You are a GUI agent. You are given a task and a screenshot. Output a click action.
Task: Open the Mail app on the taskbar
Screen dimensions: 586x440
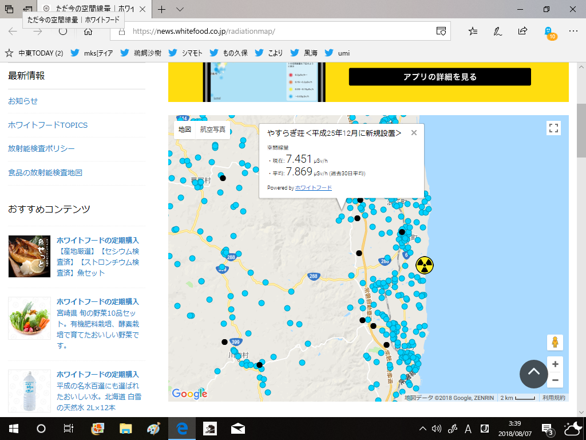pos(237,429)
